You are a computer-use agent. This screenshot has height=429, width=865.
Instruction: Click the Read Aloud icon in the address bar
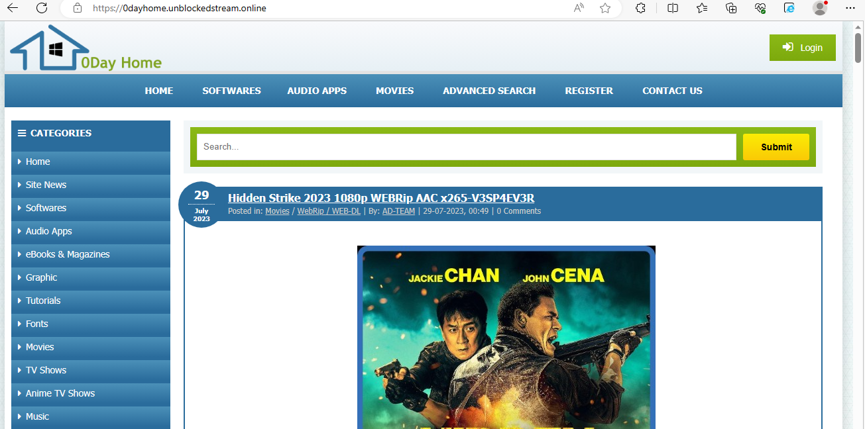tap(579, 8)
